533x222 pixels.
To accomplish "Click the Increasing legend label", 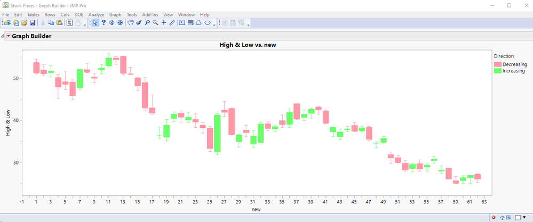I will [x=514, y=71].
